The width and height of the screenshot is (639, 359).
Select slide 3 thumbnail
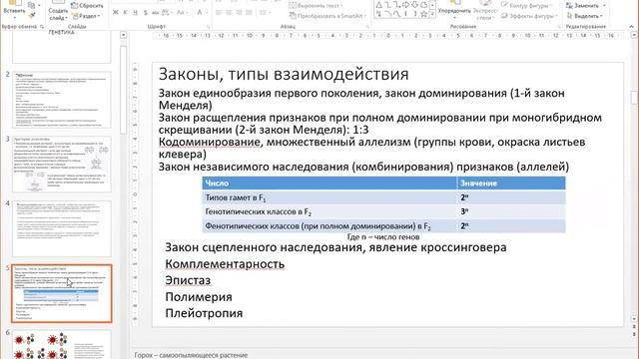61,164
